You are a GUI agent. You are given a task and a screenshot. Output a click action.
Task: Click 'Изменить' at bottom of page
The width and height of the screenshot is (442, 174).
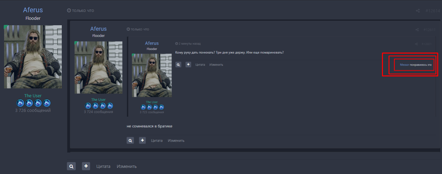coord(127,166)
